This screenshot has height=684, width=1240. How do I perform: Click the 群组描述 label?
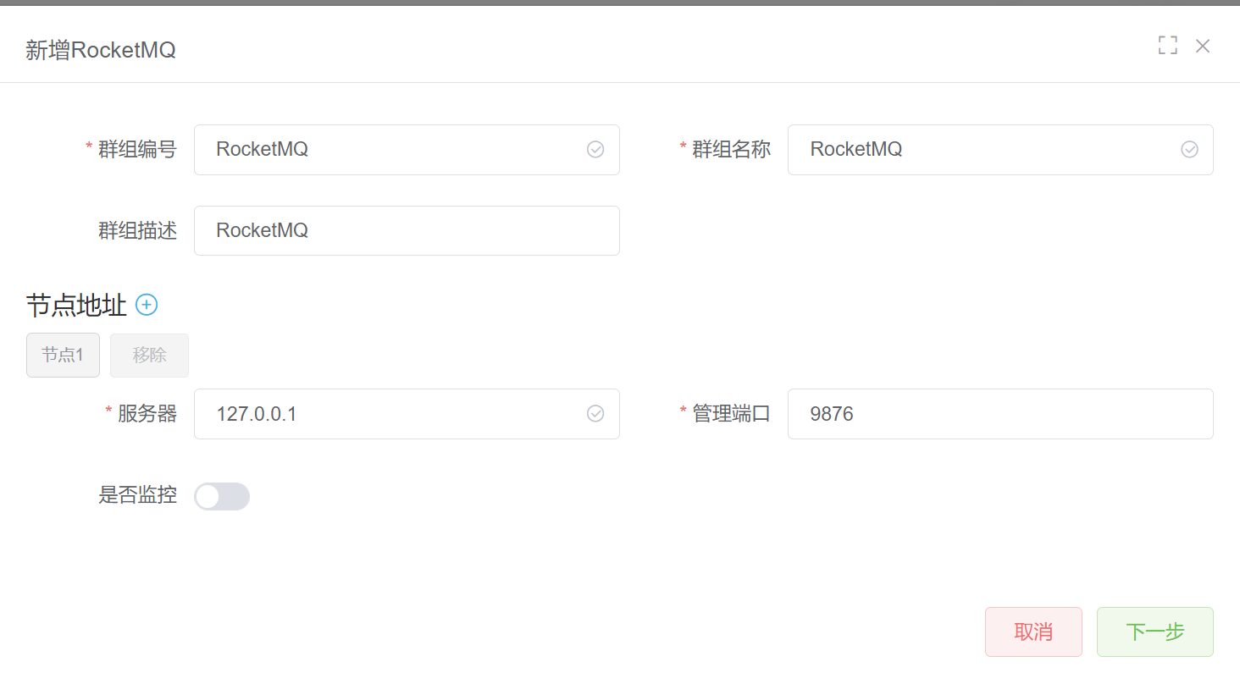coord(137,230)
